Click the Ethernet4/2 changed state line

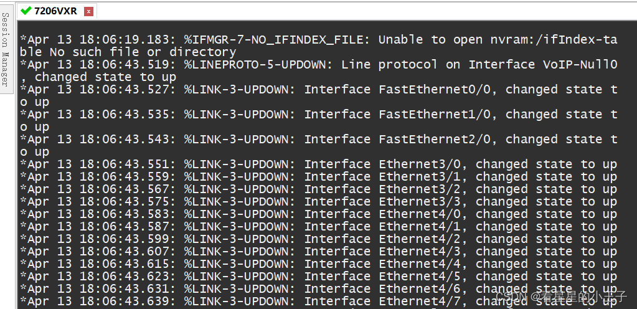click(319, 239)
